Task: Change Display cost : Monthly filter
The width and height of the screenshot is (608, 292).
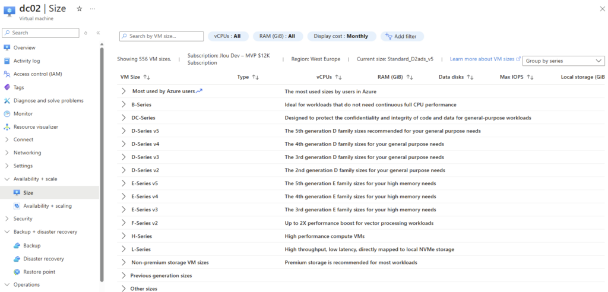Action: [x=341, y=36]
